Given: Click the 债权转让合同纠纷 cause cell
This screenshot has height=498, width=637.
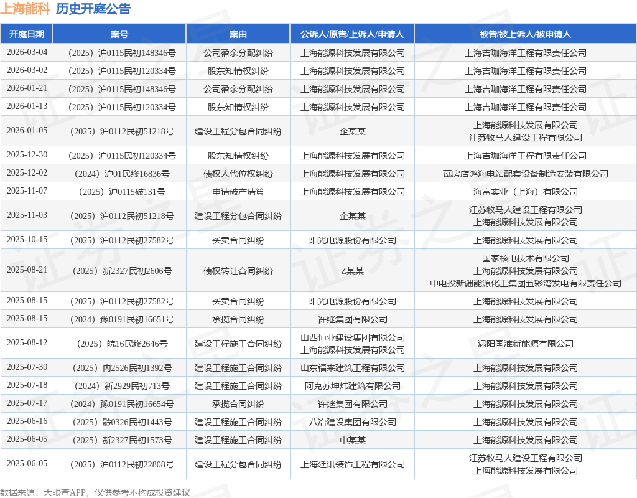Looking at the screenshot, I should coord(238,271).
